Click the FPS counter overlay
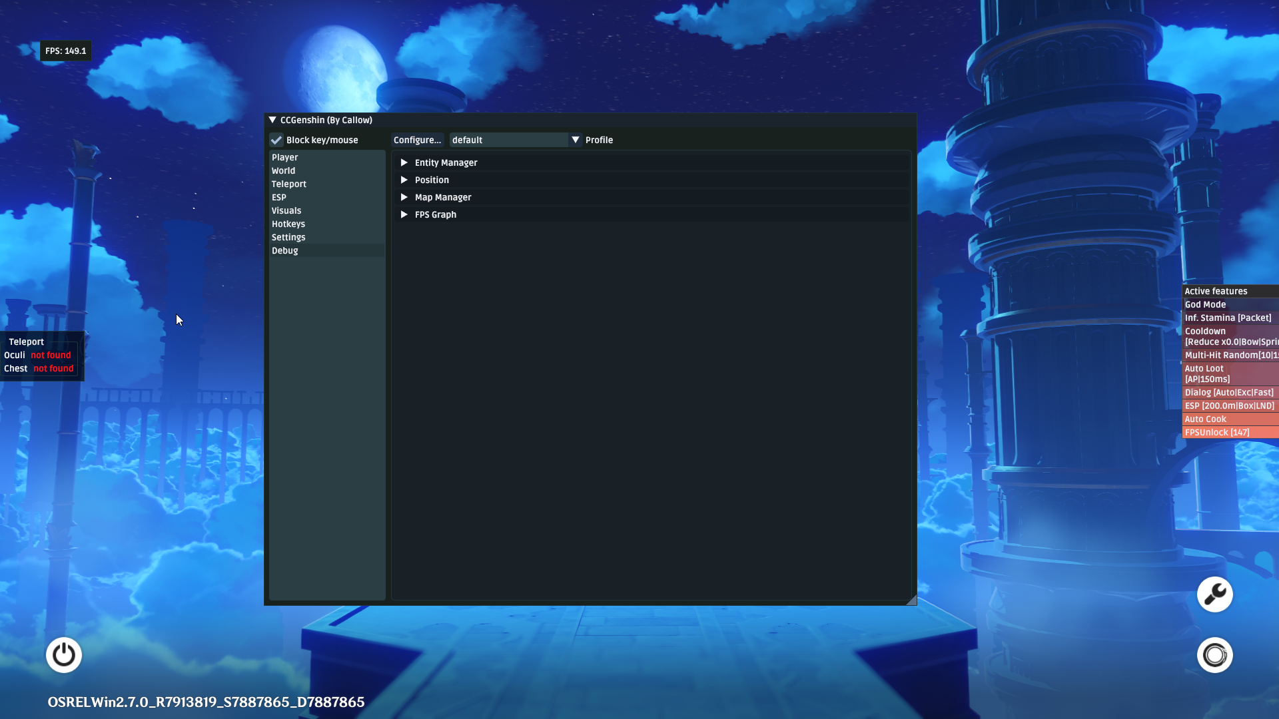 [65, 51]
